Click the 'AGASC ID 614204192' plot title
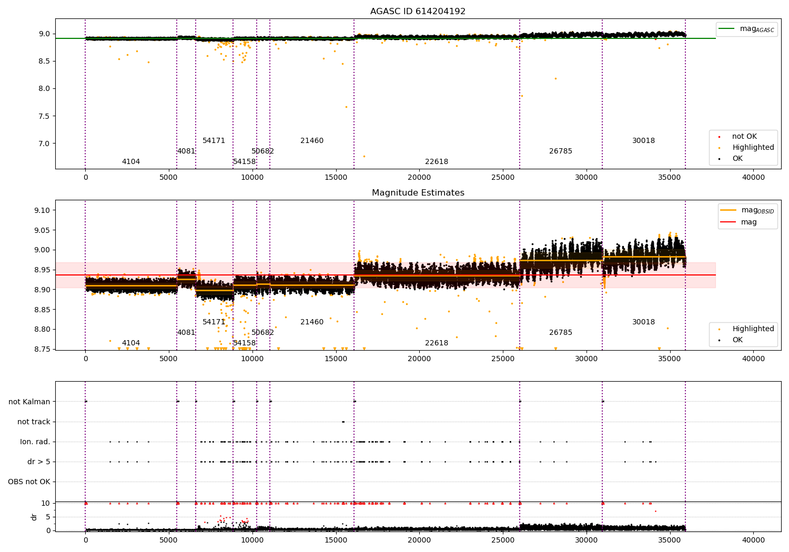This screenshot has width=789, height=552. [x=418, y=12]
